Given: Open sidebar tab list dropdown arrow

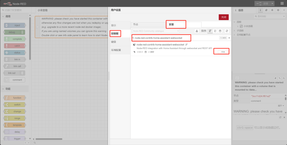Looking at the screenshot, I should pyautogui.click(x=284, y=10).
